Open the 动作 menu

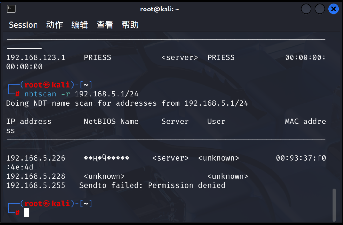coord(55,25)
